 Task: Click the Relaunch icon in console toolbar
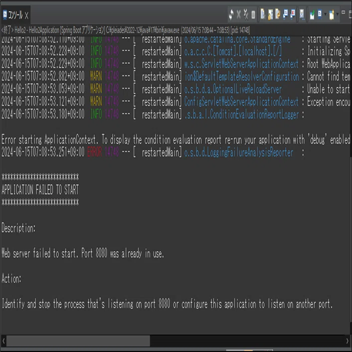(x=231, y=15)
